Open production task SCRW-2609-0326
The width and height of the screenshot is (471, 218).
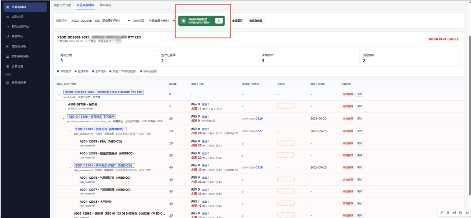point(253,167)
